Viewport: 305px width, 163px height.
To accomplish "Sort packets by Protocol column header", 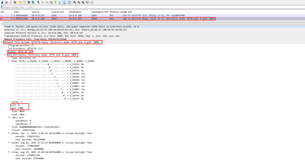I will click(114, 12).
